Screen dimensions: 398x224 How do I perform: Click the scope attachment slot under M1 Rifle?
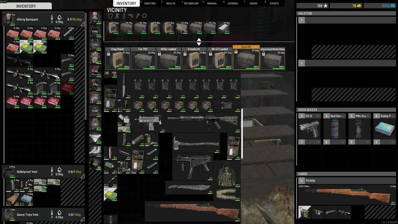345,212
